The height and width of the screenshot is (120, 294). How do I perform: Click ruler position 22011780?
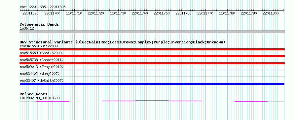(x=227, y=13)
